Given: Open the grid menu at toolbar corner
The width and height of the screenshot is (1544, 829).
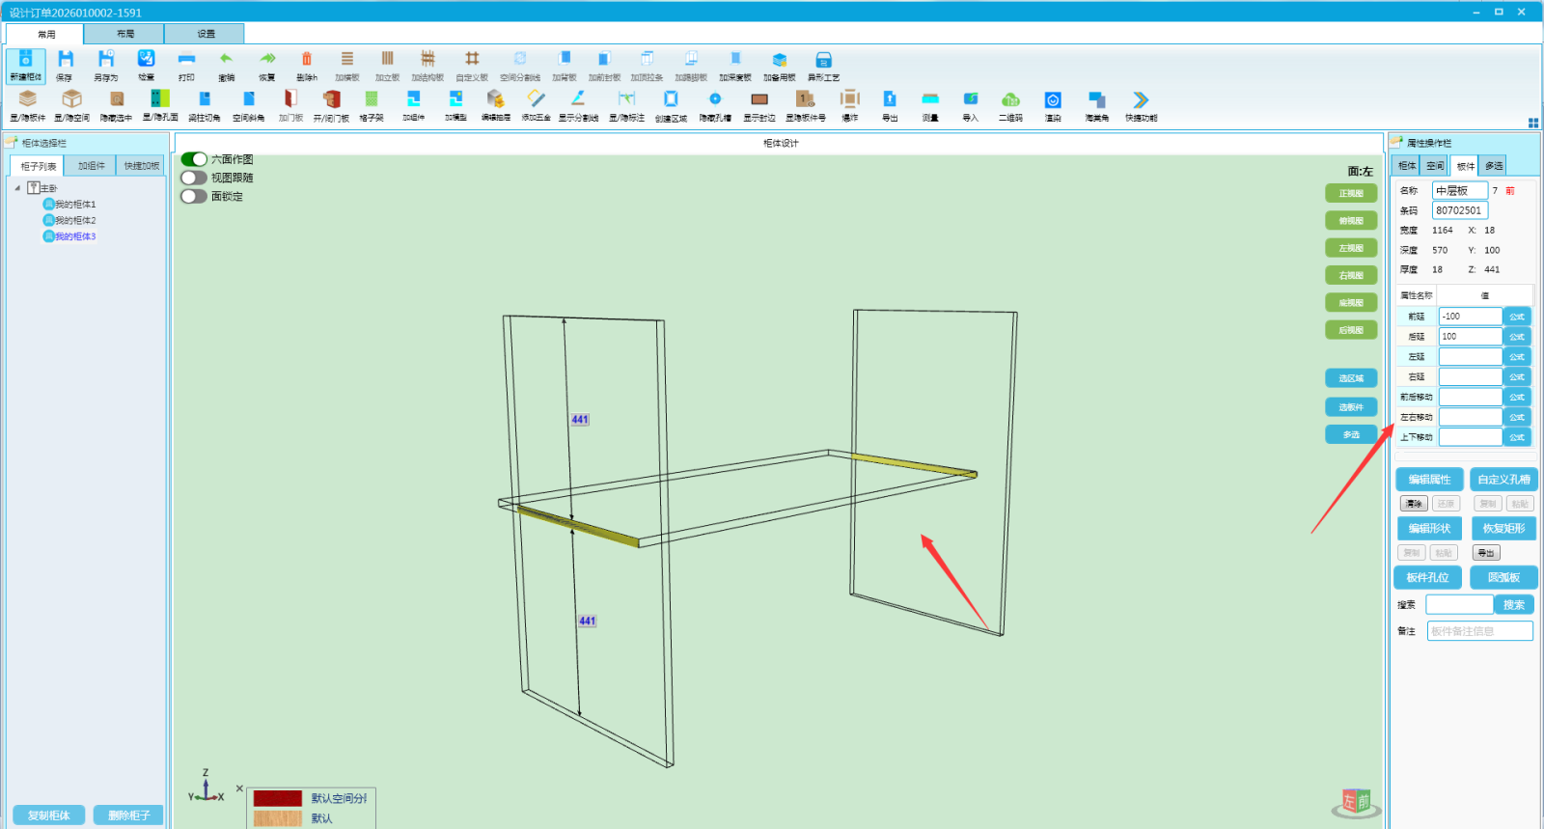Looking at the screenshot, I should (1533, 123).
